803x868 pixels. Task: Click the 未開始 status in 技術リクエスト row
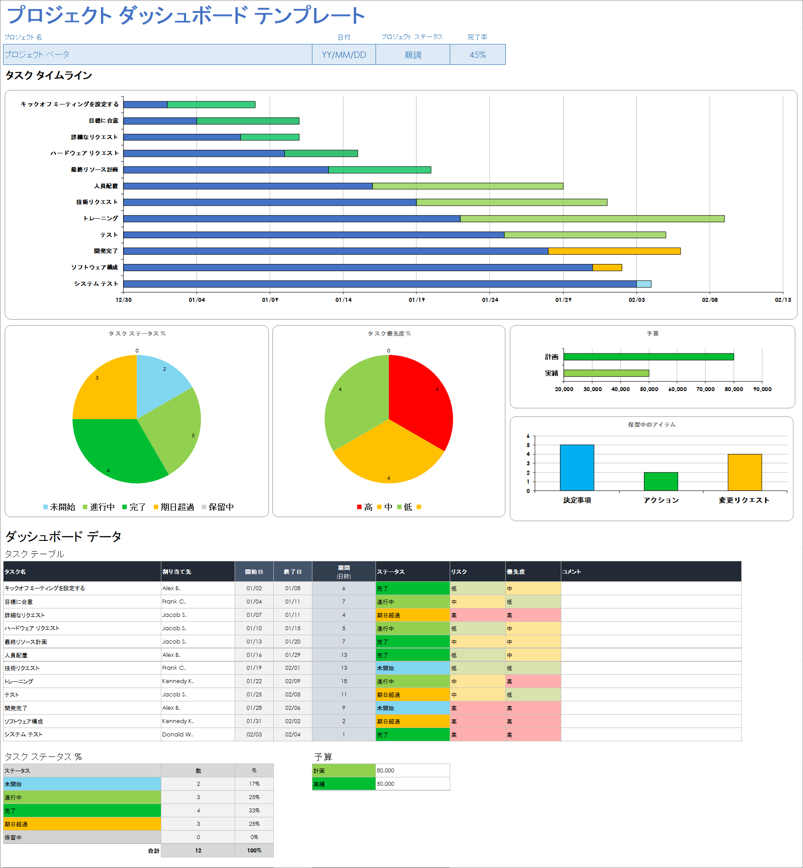point(413,668)
